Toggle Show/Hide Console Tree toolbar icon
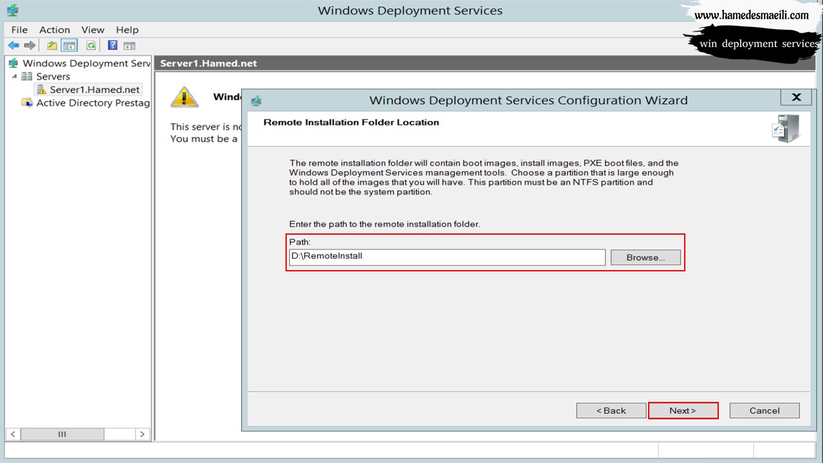The image size is (823, 463). click(69, 46)
